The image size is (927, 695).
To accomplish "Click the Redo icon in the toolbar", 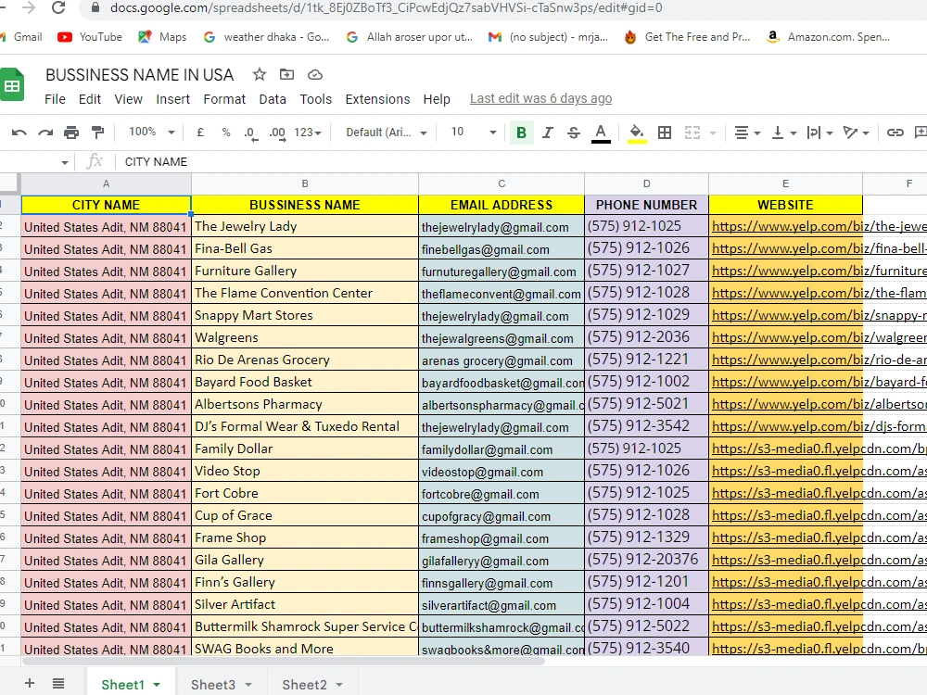I will tap(45, 133).
